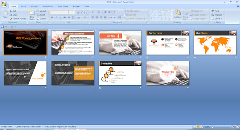This screenshot has width=240, height=130.
Task: Click Fit slide to window icon
Action: (238, 126)
